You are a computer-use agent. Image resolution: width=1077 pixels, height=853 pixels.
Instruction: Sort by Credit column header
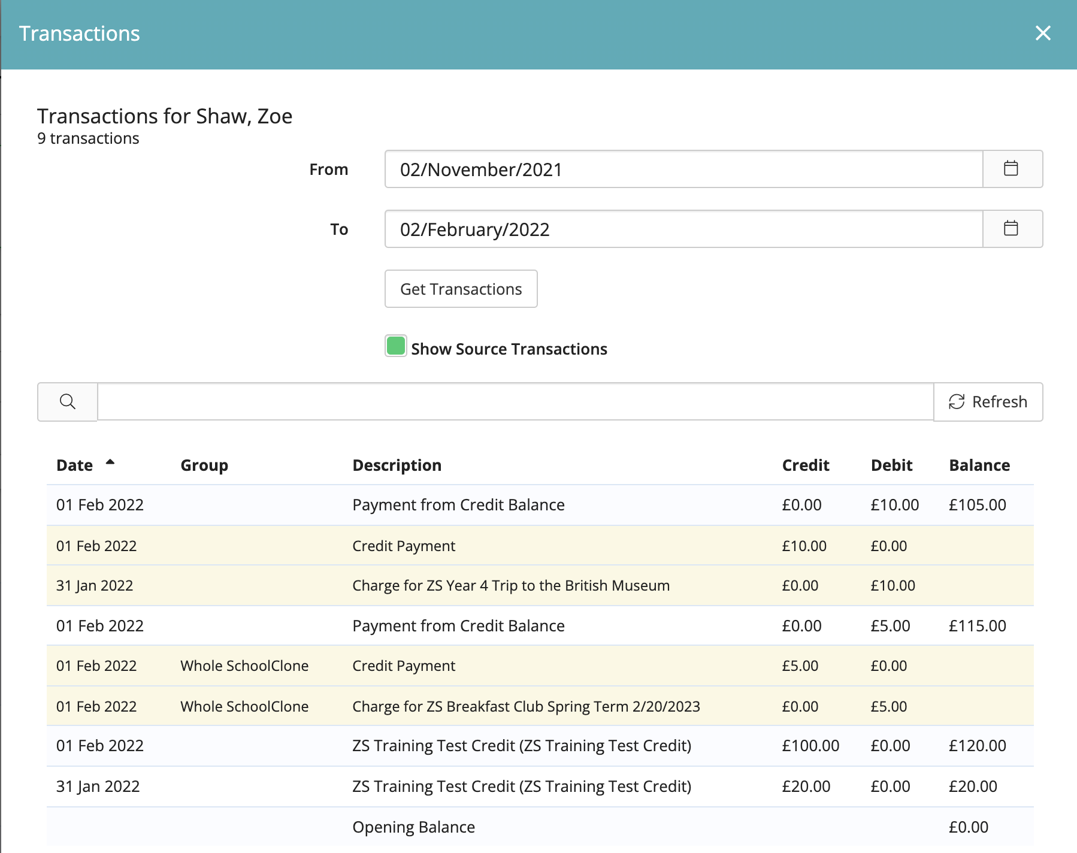[805, 465]
